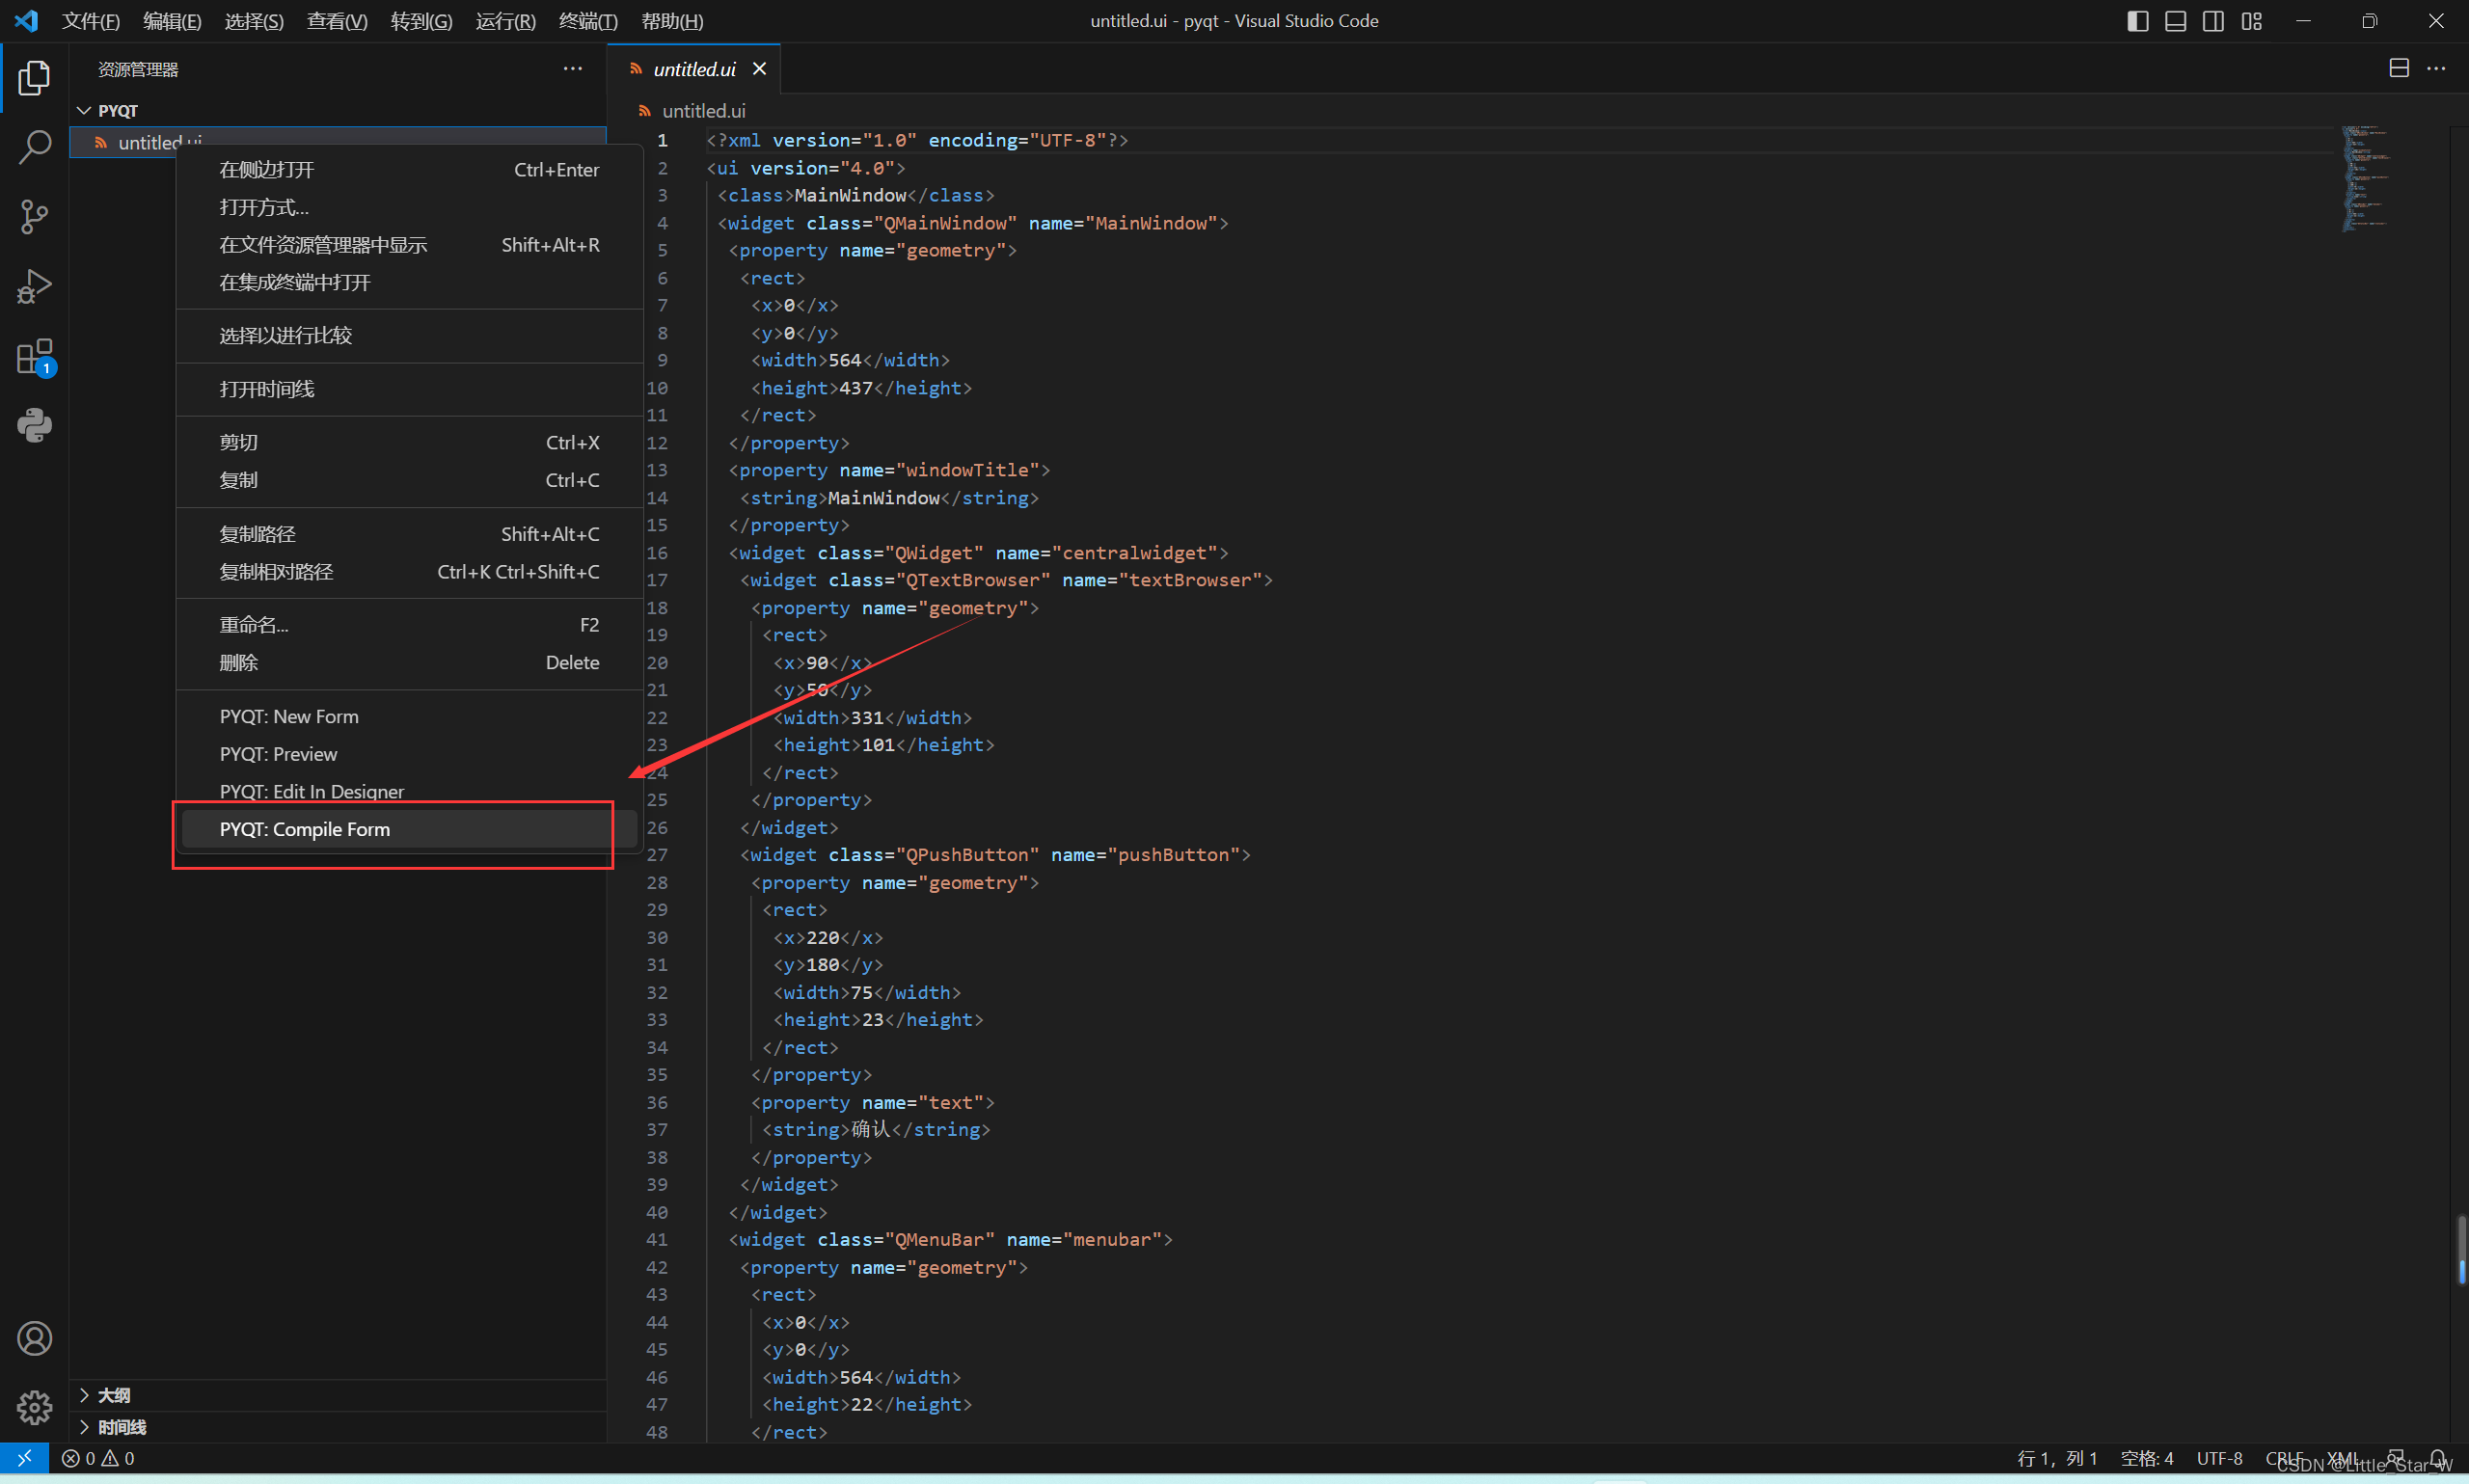Select 在文件资源管理器中显示 menu entry
This screenshot has width=2469, height=1484.
pos(409,245)
